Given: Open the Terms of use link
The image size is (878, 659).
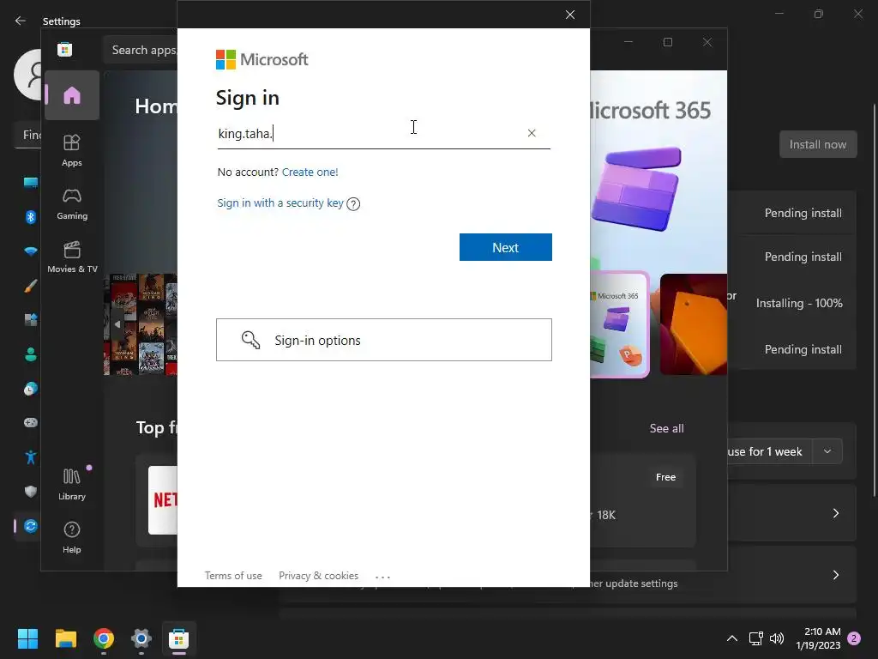Looking at the screenshot, I should (x=233, y=576).
